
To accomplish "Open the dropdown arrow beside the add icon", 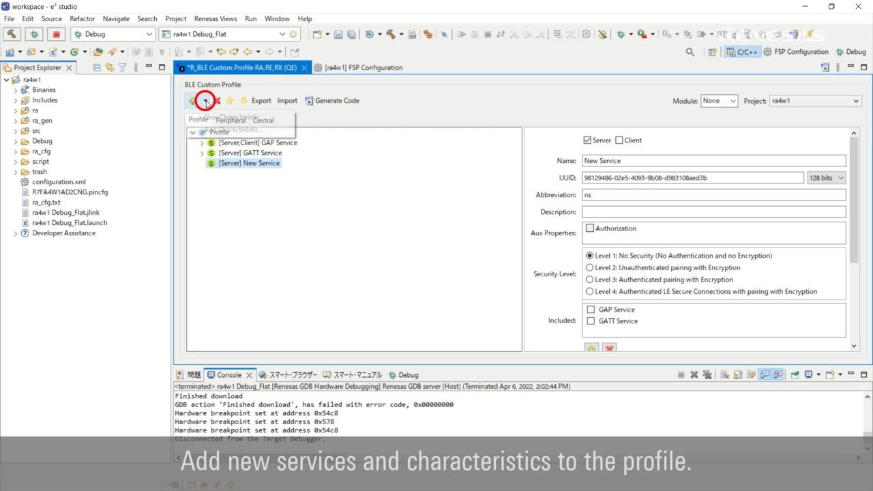I will (205, 102).
